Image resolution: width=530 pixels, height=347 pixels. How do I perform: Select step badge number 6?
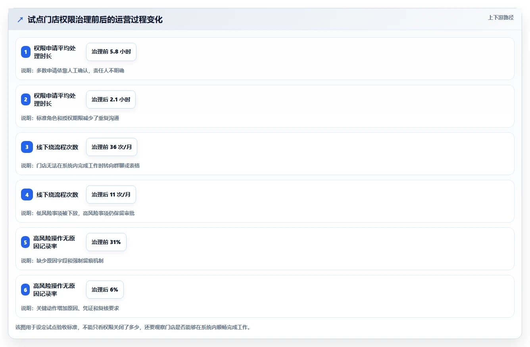pos(25,290)
